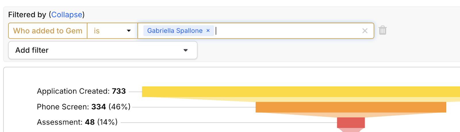The image size is (460, 132).
Task: Select the Phone Screen: 334 label
Action: (x=84, y=107)
